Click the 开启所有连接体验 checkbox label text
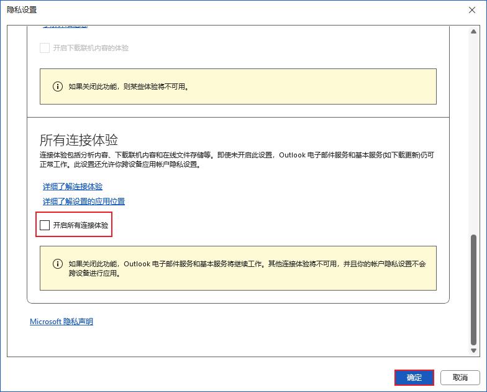This screenshot has height=392, width=487. [x=81, y=225]
